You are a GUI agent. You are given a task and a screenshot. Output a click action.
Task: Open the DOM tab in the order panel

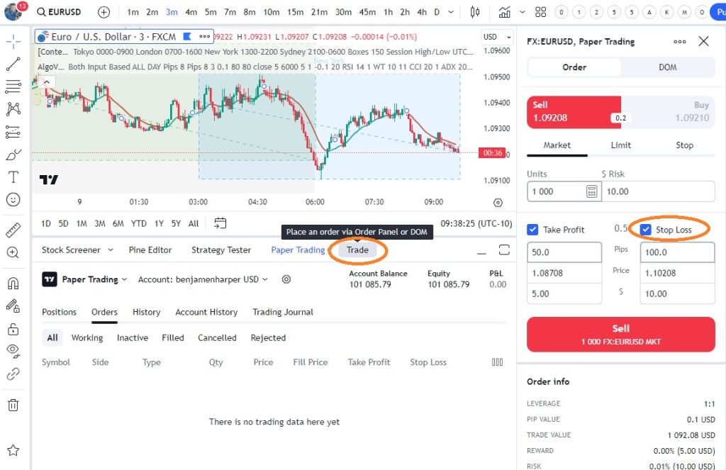point(667,65)
